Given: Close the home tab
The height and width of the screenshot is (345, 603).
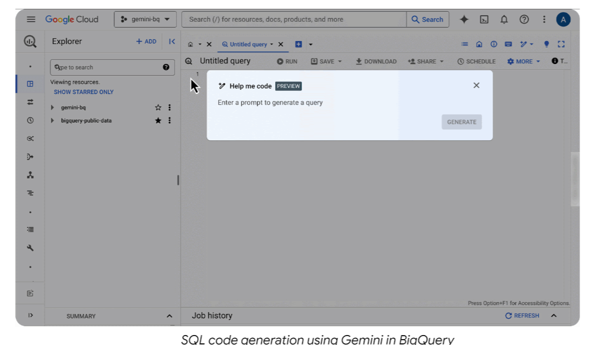Looking at the screenshot, I should pos(209,44).
